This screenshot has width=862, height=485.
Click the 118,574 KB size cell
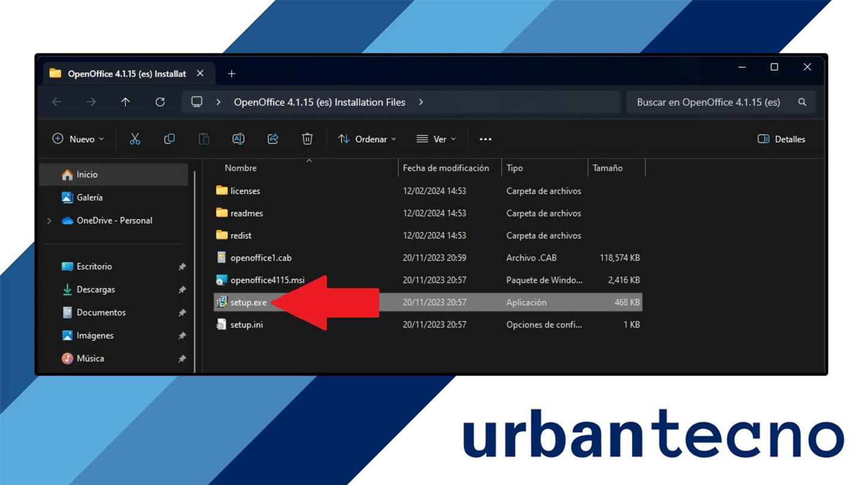coord(620,257)
